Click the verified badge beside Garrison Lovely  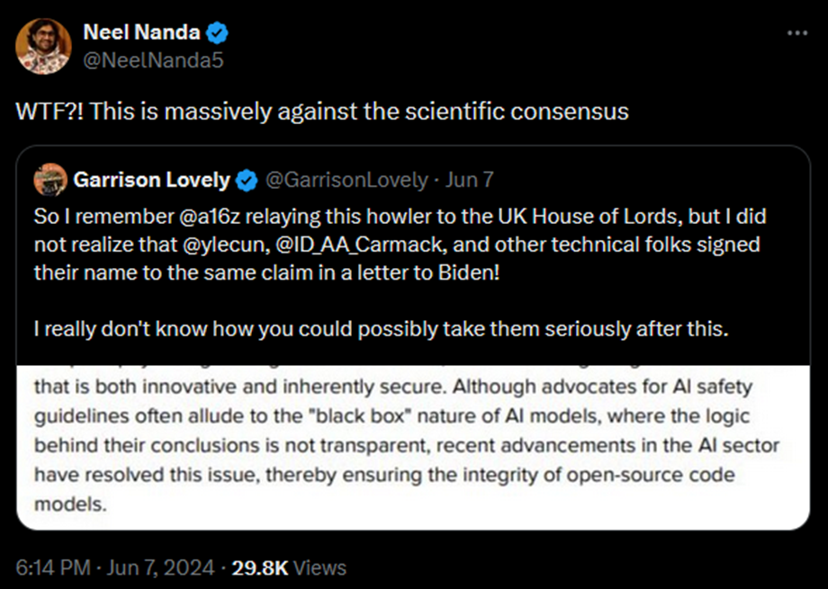tap(246, 180)
